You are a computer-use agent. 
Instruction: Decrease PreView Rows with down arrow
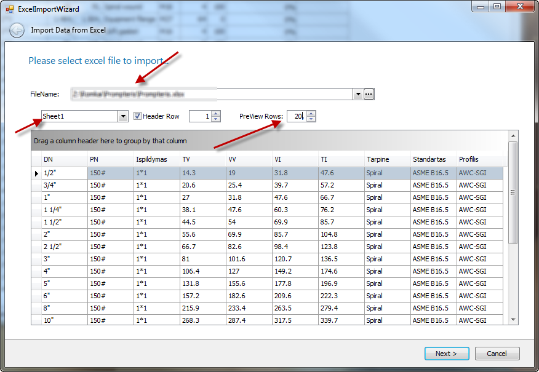click(311, 119)
